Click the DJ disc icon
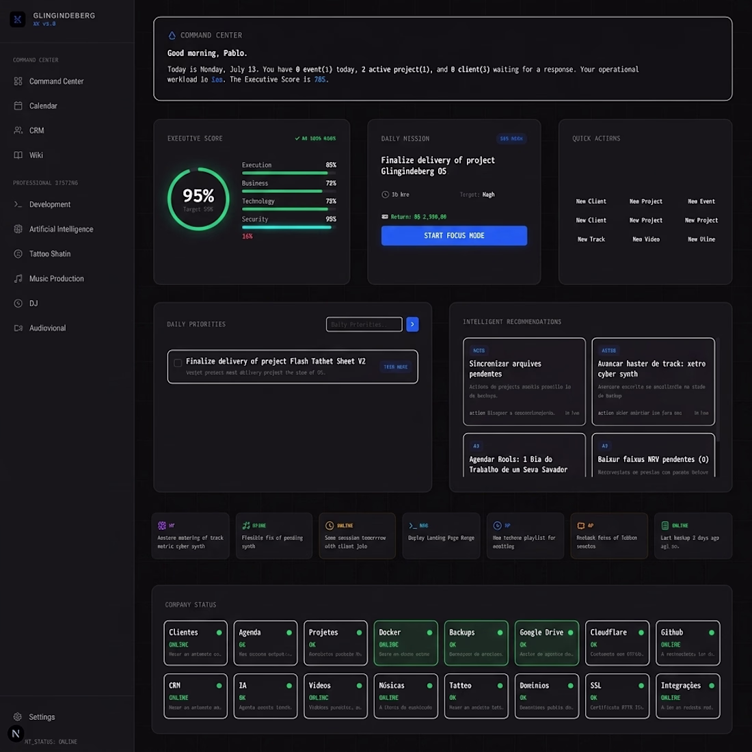The height and width of the screenshot is (752, 752). [18, 303]
